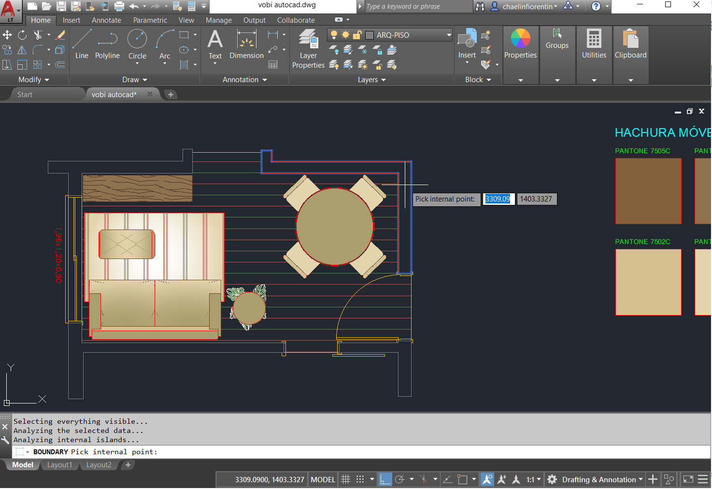Expand the Modify panel
This screenshot has width=712, height=489.
(34, 80)
